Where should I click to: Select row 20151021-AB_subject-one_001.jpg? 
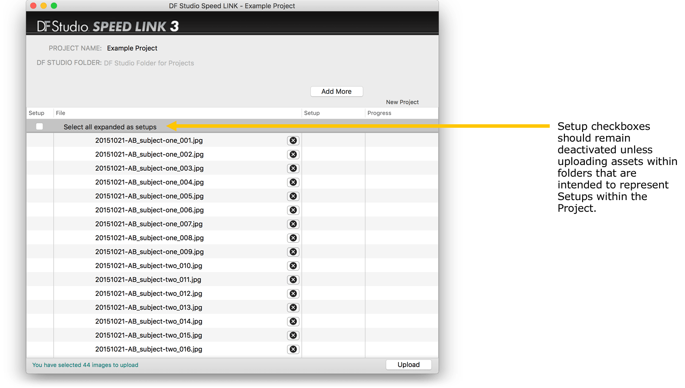point(232,140)
